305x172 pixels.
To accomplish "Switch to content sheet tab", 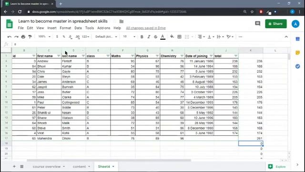I will click(x=79, y=167).
